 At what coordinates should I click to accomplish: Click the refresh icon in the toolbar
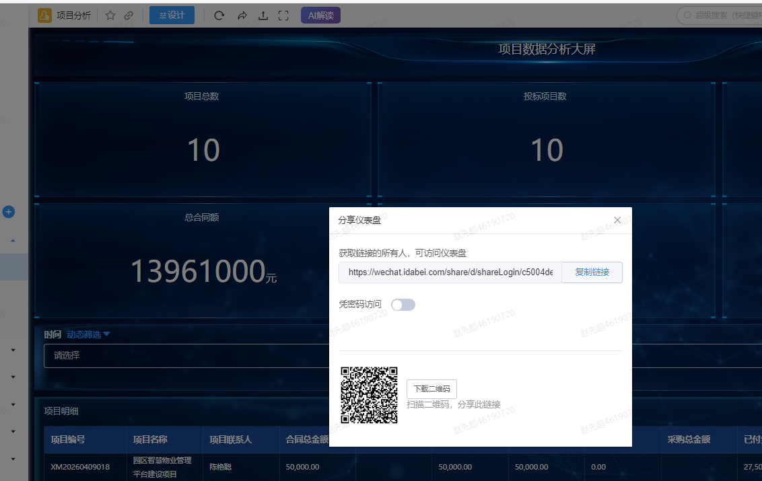219,15
